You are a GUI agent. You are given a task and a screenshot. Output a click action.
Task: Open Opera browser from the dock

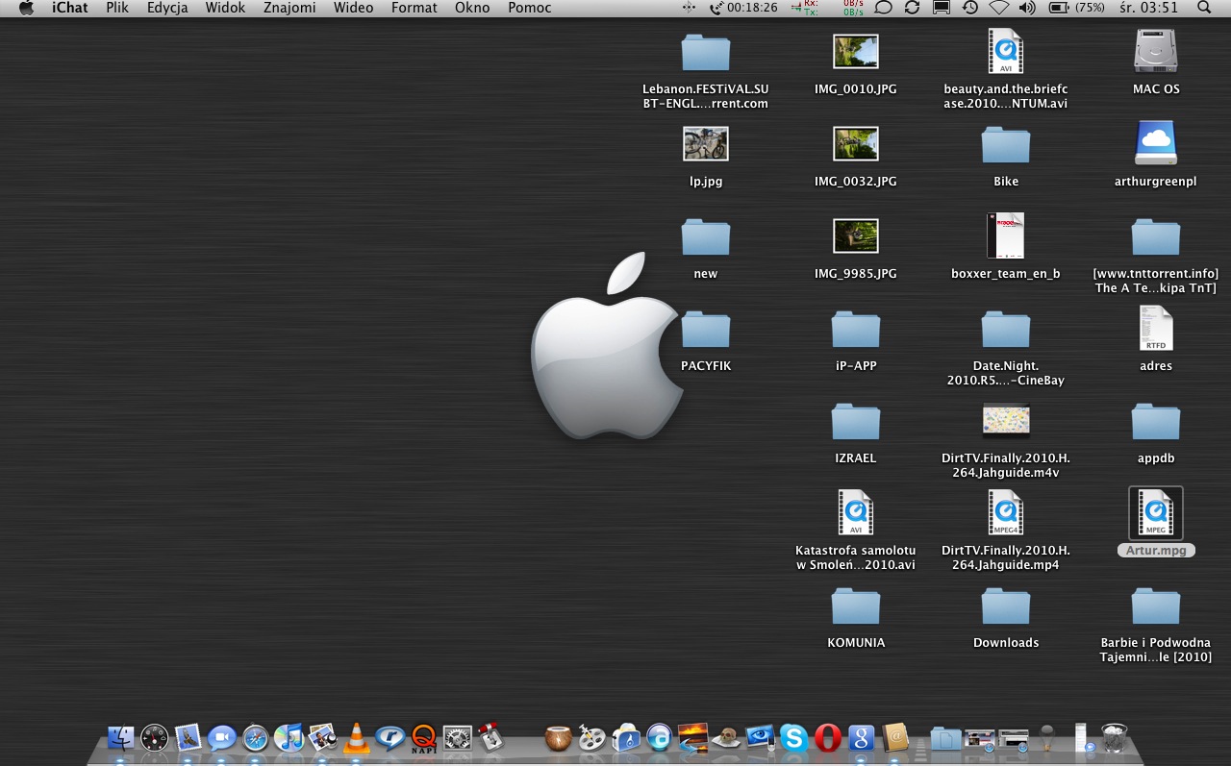(827, 737)
